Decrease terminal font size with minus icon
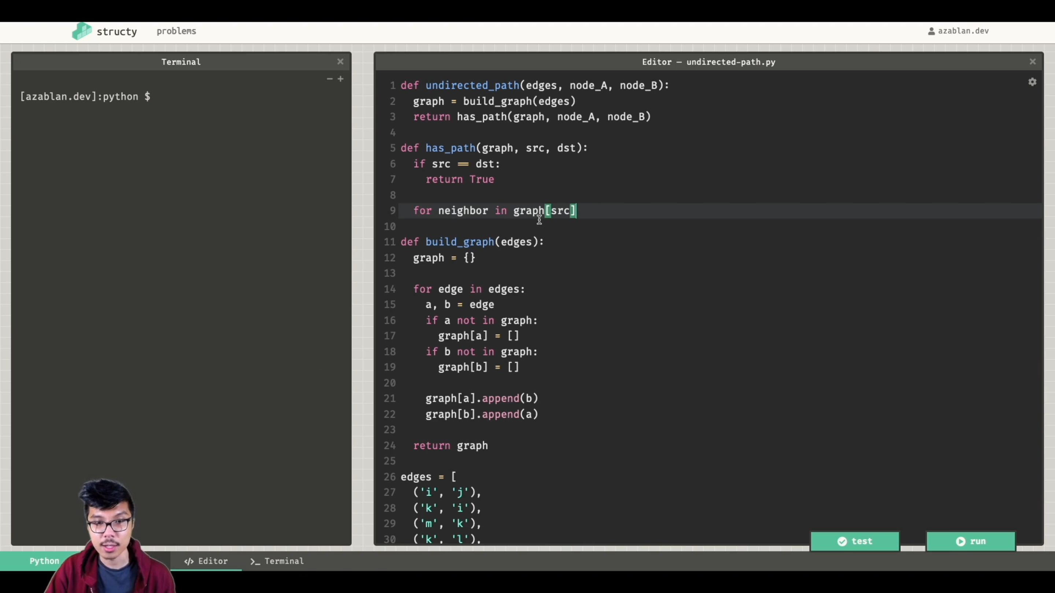 point(330,79)
